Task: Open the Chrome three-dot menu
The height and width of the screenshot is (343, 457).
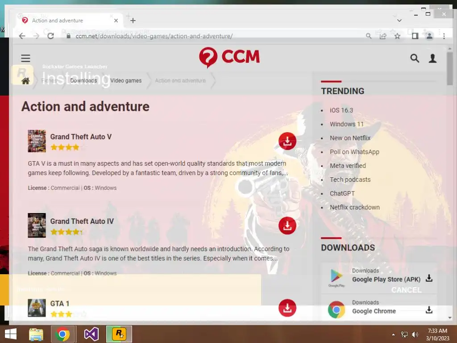Action: 444,36
